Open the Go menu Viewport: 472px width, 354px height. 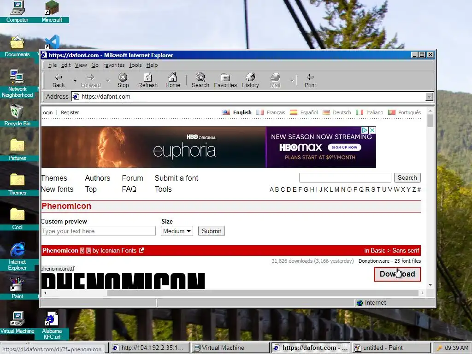[95, 65]
